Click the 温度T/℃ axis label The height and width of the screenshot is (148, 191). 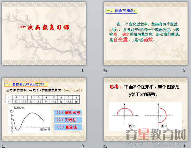[19, 108]
